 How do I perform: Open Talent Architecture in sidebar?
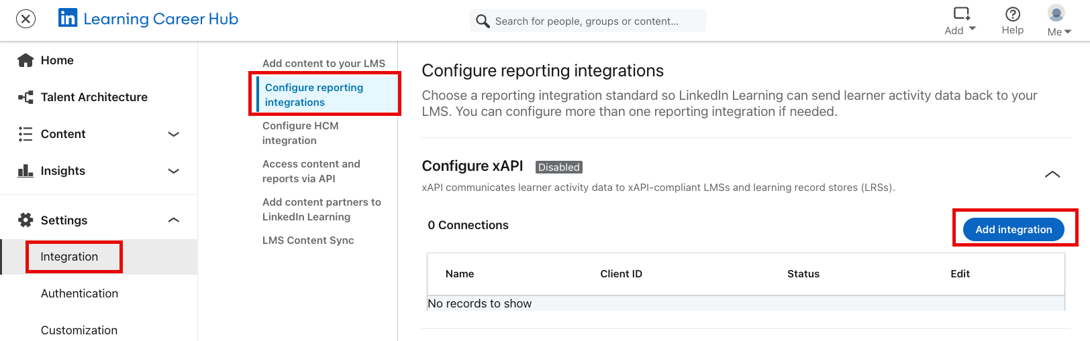tap(94, 97)
